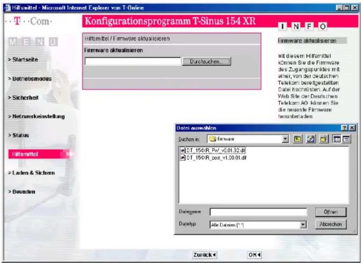Go up one folder level icon
Screen dimensions: 362x263
pos(297,139)
